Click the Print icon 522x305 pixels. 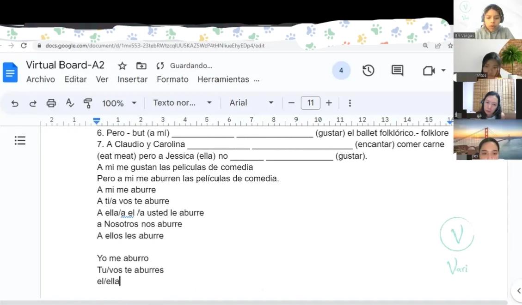point(51,103)
